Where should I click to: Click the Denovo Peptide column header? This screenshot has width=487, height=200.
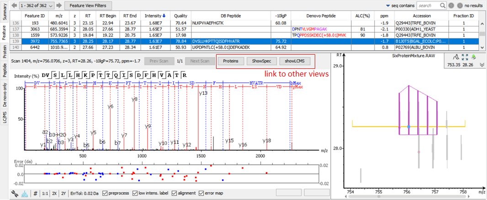click(x=321, y=15)
